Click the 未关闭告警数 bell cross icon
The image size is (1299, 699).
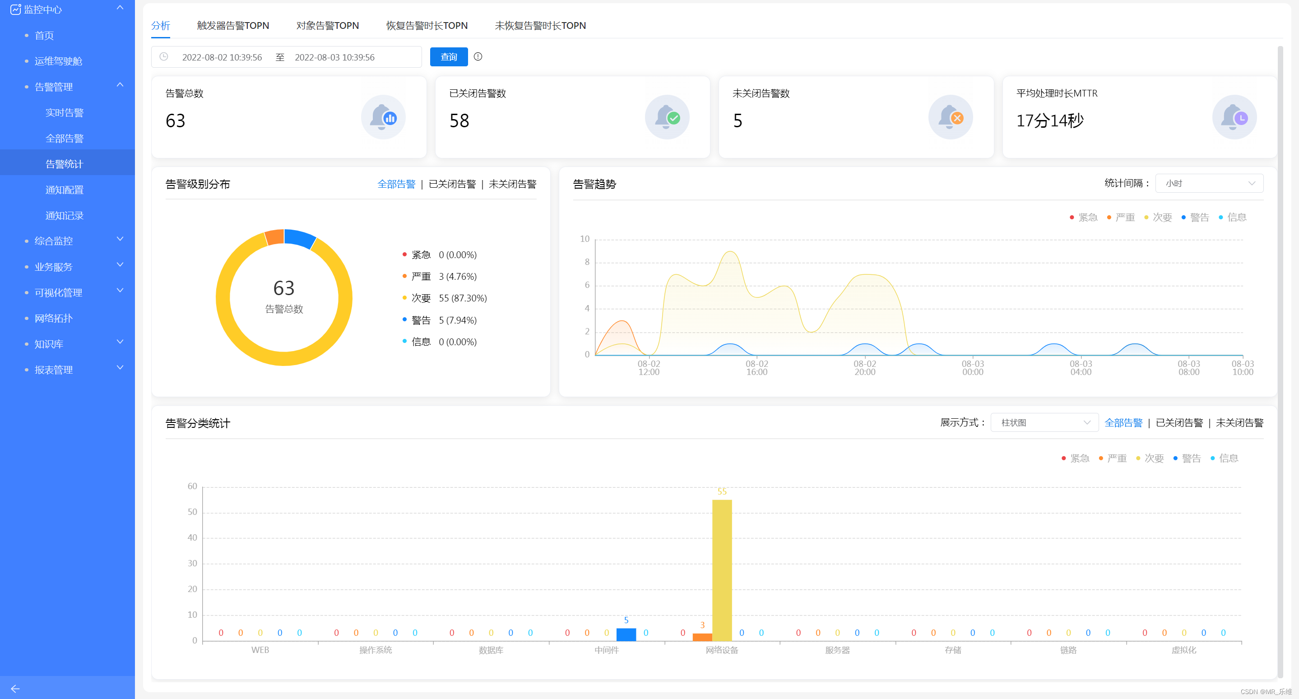click(x=951, y=117)
